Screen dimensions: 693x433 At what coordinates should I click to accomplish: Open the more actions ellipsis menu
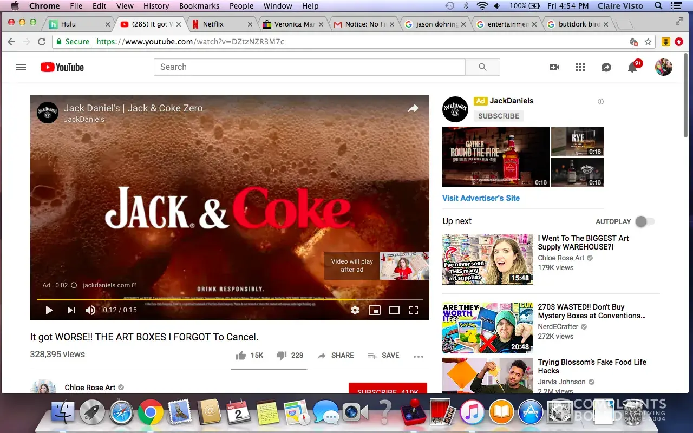tap(419, 356)
